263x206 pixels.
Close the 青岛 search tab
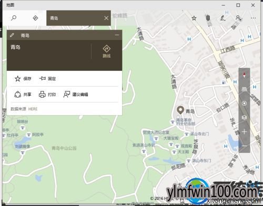pos(106,18)
